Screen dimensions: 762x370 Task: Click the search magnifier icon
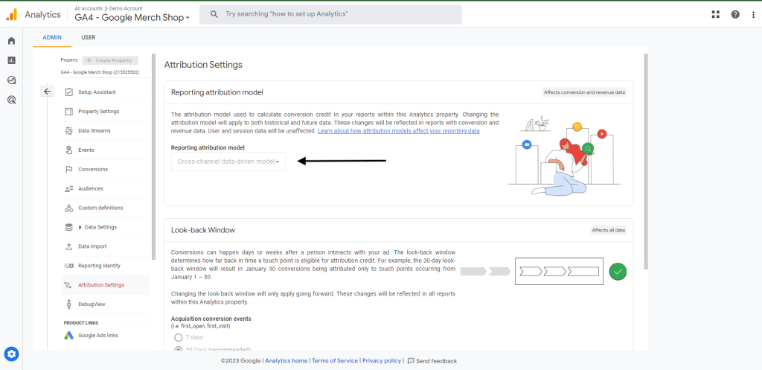(x=214, y=14)
